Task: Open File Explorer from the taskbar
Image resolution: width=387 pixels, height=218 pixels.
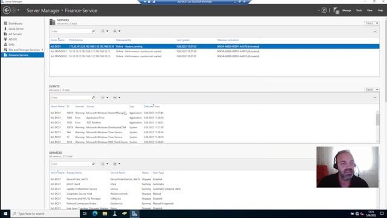Action: (105, 214)
